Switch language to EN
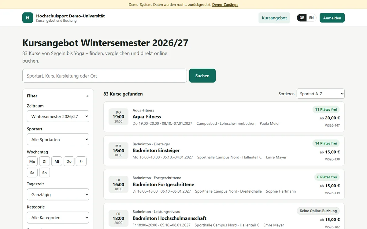This screenshot has height=229, width=367. click(x=311, y=18)
